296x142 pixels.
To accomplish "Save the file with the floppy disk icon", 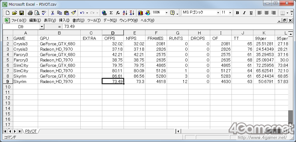I will coord(21,13).
